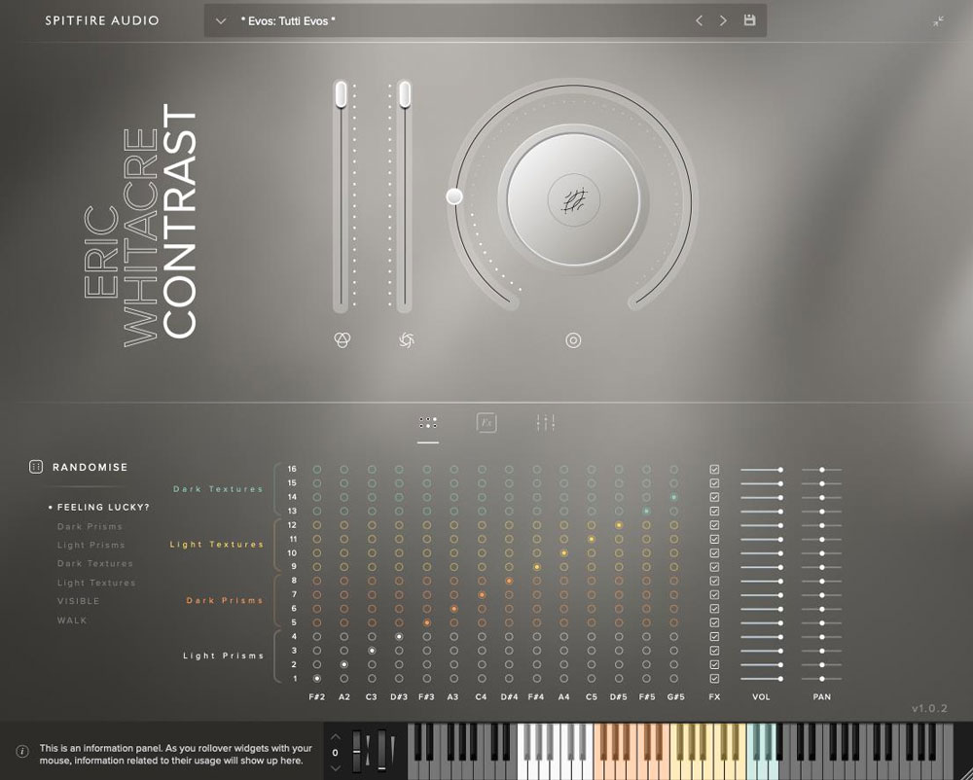This screenshot has width=973, height=780.
Task: Click the large circular knob ring handle
Action: [x=454, y=196]
